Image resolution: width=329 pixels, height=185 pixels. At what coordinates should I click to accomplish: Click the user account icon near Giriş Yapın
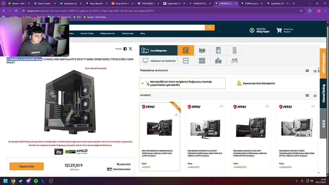coord(252,30)
